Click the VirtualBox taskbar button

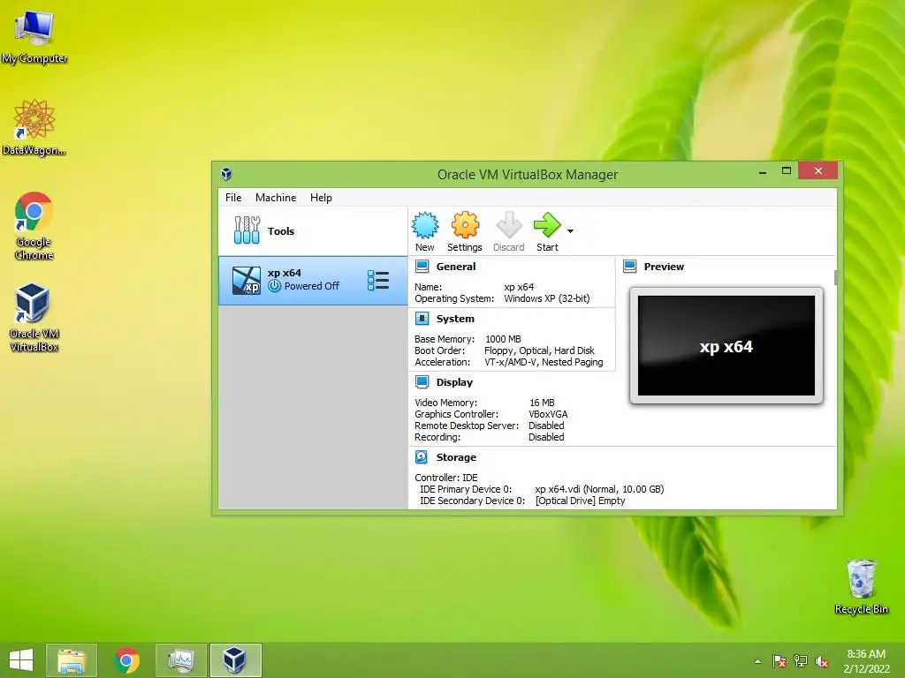(x=235, y=660)
